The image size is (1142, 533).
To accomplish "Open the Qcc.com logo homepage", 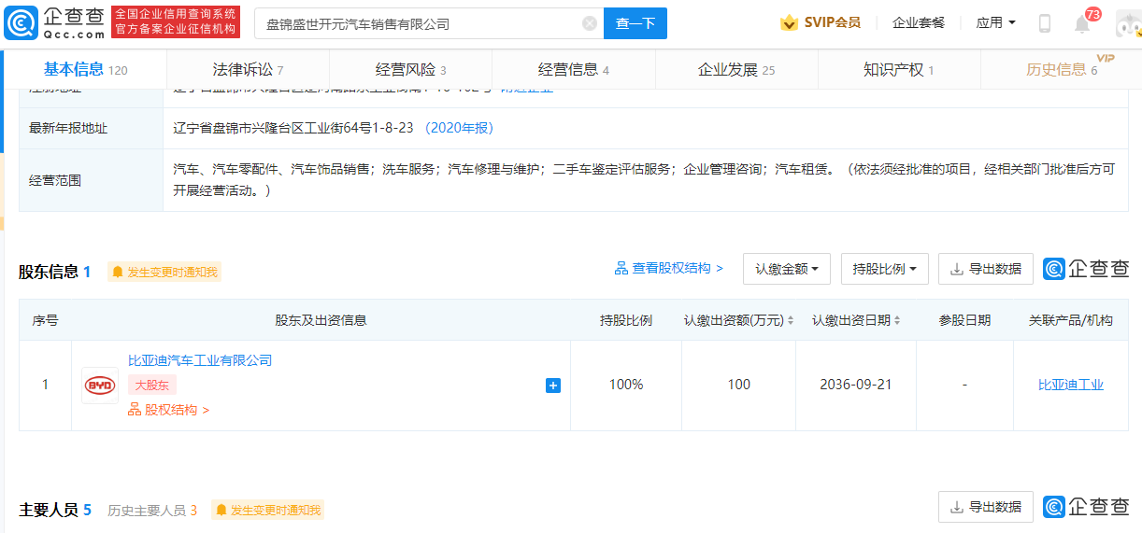I will pos(54,22).
